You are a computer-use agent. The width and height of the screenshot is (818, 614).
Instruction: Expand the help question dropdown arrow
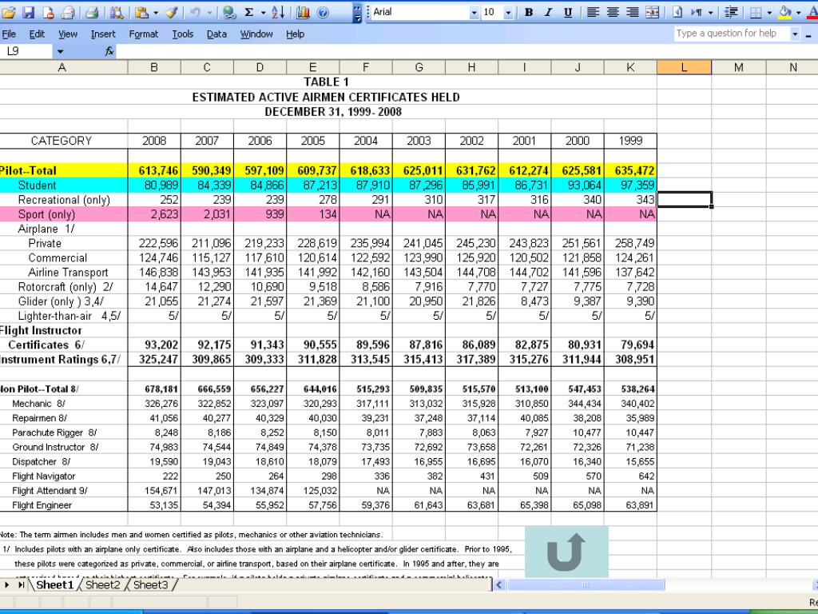[795, 34]
